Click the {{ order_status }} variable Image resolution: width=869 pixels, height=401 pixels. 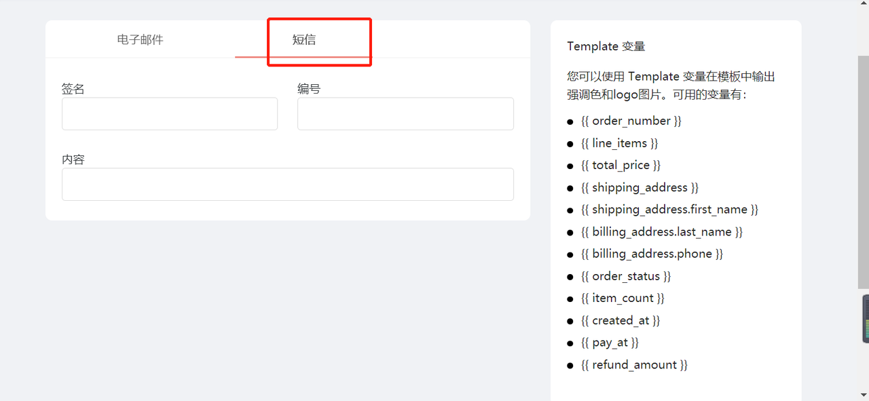(626, 276)
